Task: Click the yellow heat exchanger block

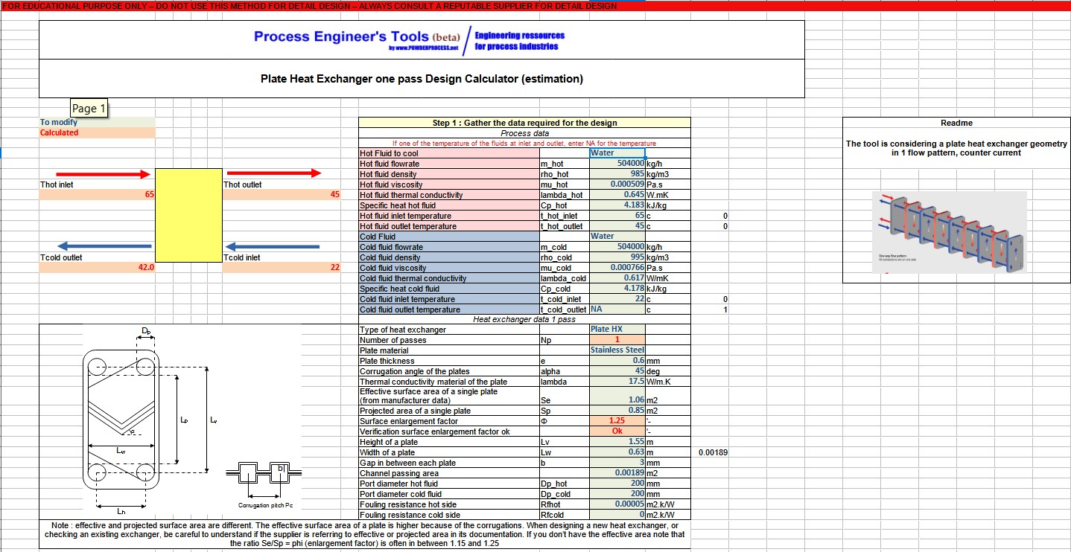Action: pos(188,216)
